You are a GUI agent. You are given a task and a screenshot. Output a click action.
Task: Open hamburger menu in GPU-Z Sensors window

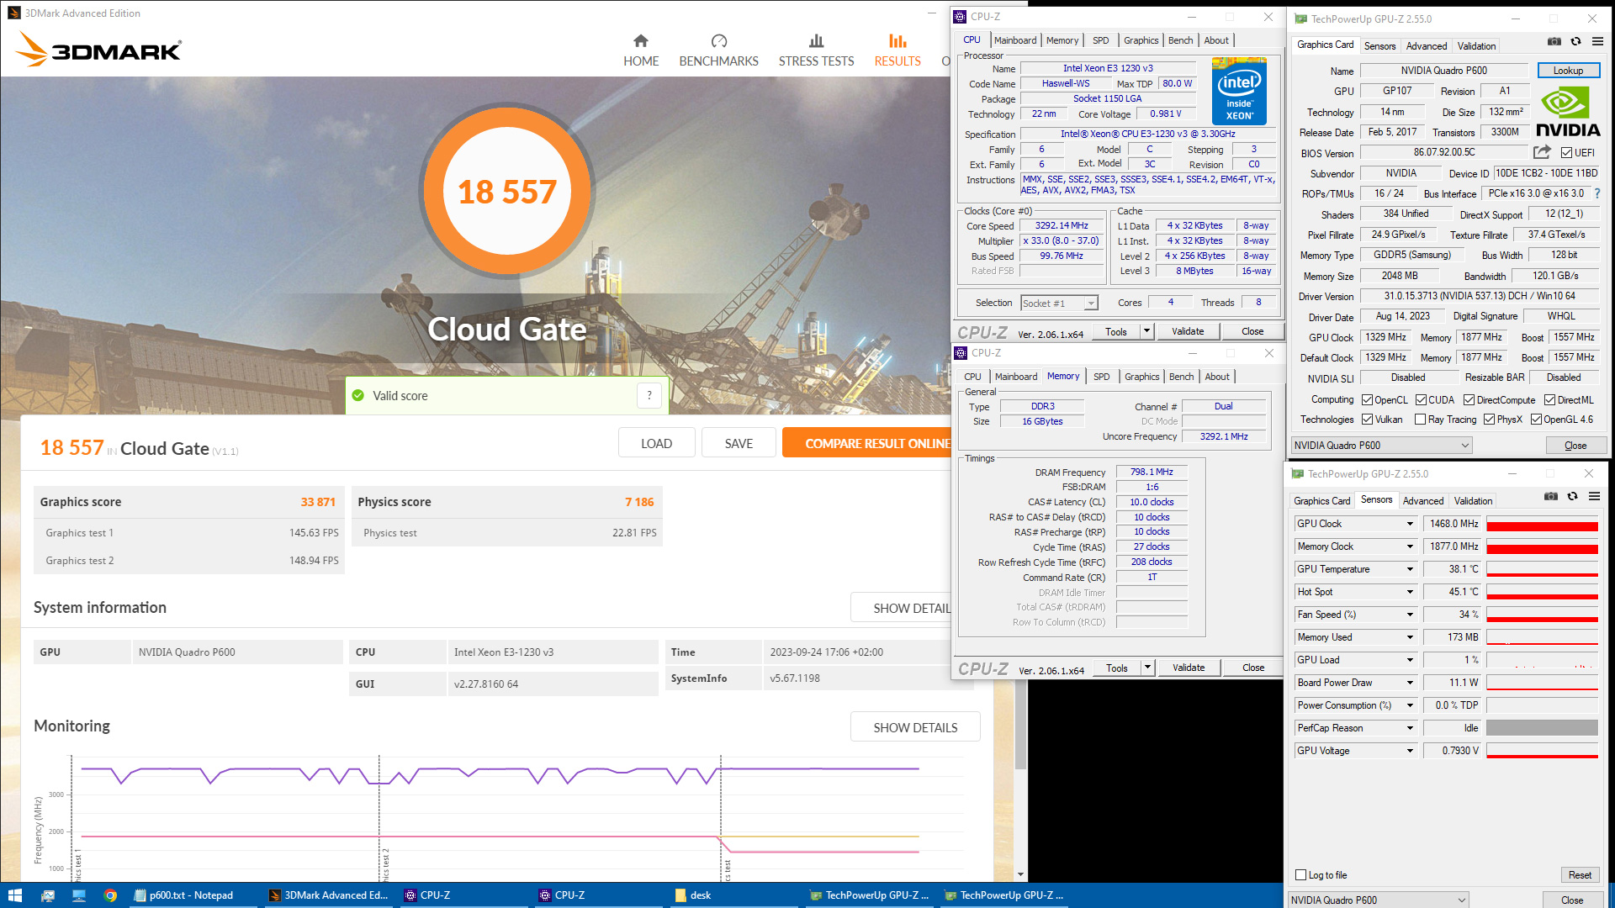(x=1594, y=497)
